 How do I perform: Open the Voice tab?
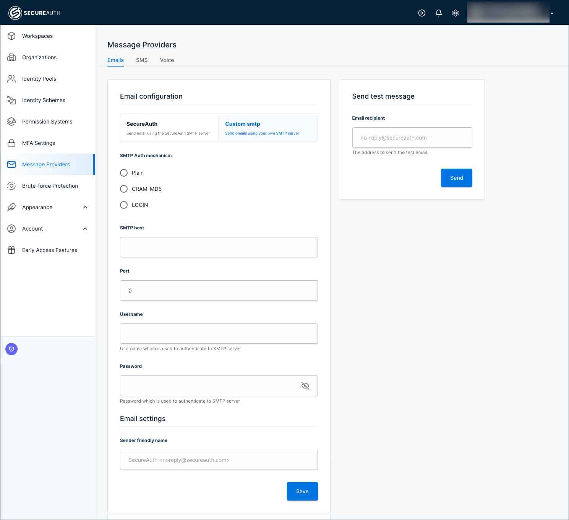(167, 60)
